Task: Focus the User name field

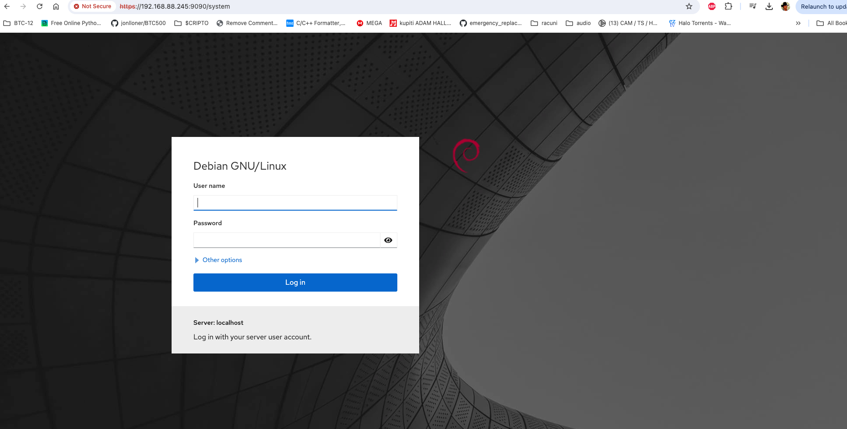Action: 295,203
